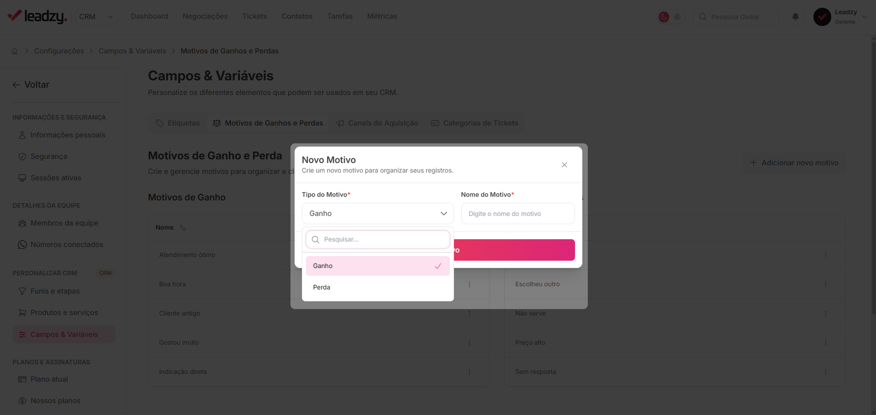
Task: Open the Métricas menu
Action: (382, 16)
